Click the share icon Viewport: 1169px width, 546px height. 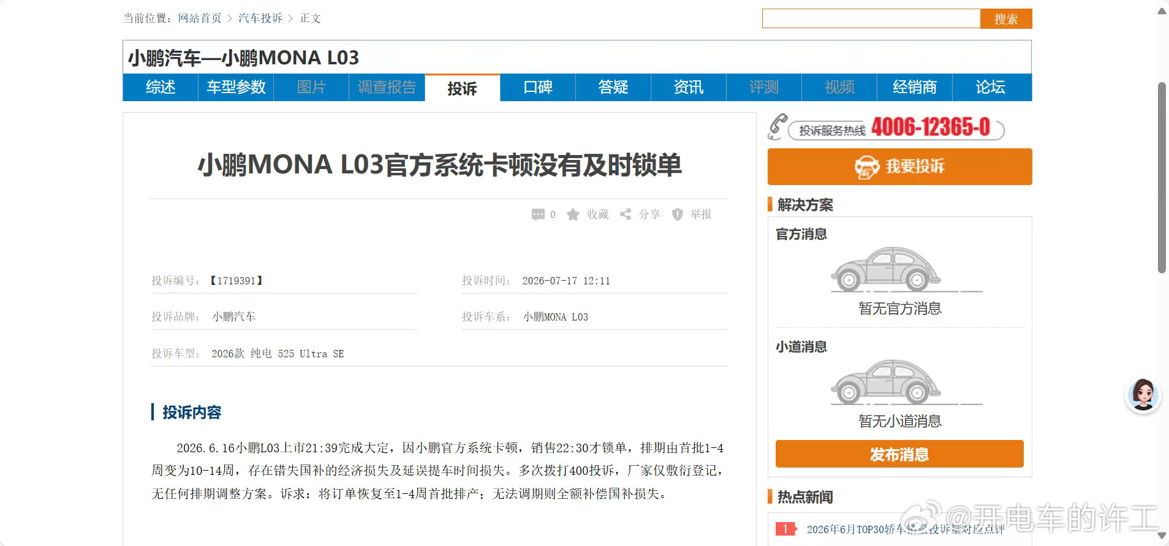point(626,214)
